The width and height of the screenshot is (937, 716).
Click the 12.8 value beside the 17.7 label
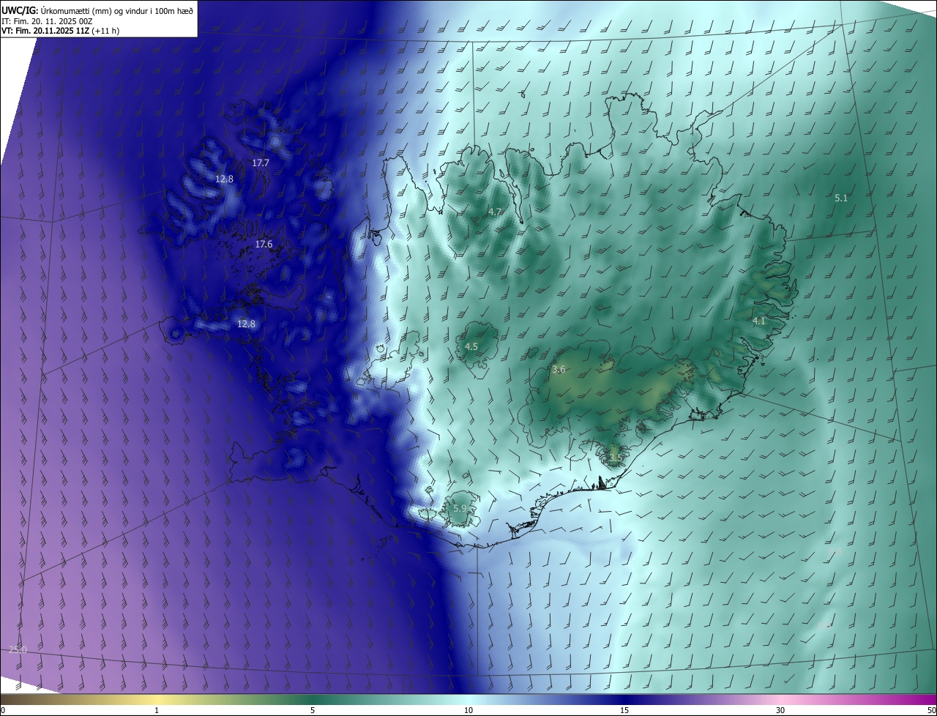point(224,179)
